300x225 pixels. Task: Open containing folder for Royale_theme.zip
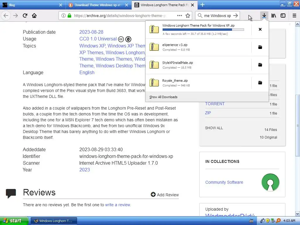[260, 83]
